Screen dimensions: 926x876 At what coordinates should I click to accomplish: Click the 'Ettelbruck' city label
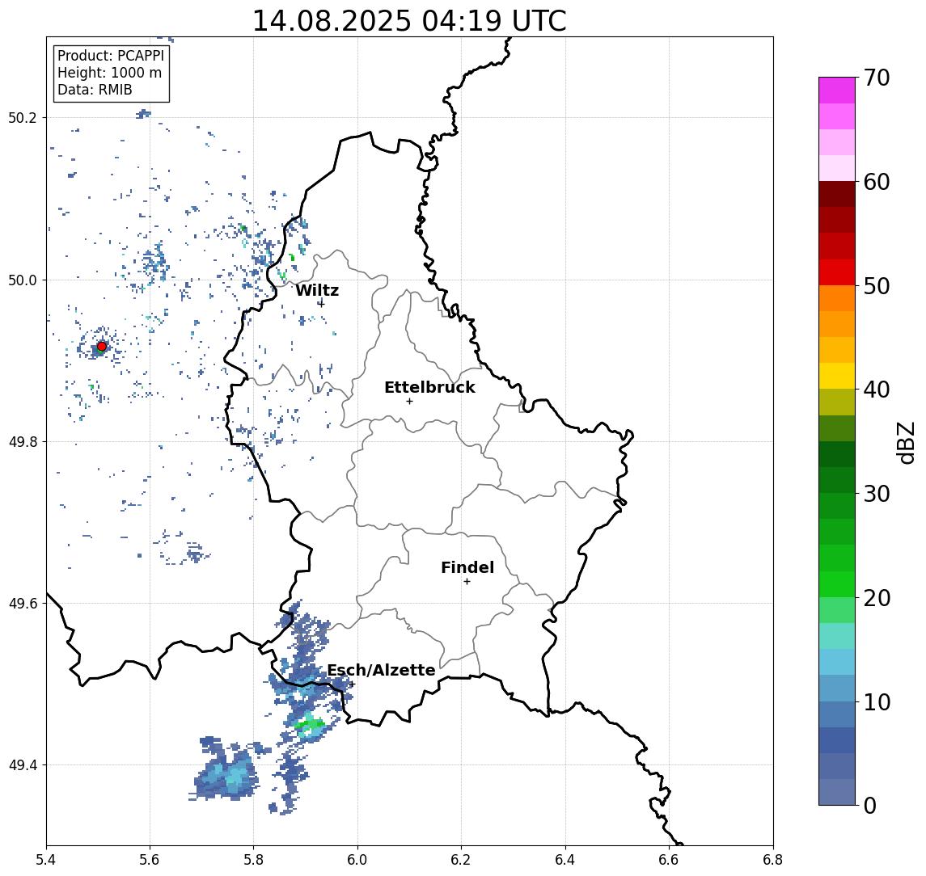(429, 387)
